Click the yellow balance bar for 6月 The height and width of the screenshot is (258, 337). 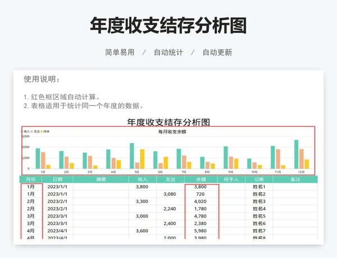[x=166, y=163]
